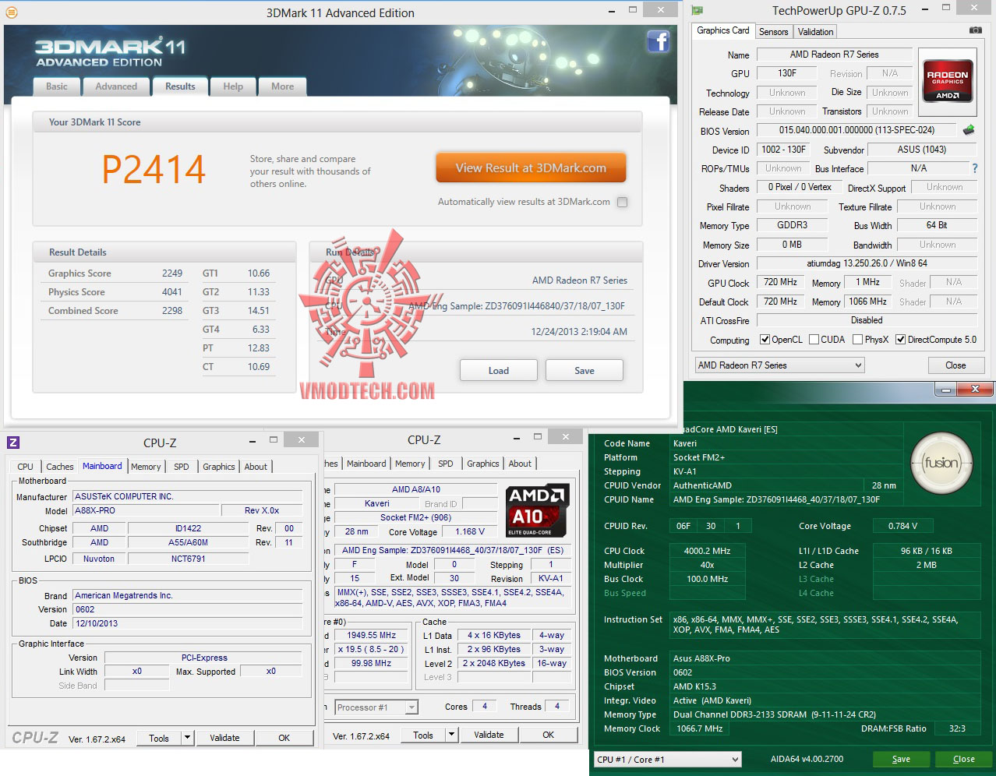996x776 pixels.
Task: Click the Bus Interface question mark icon
Action: point(974,168)
